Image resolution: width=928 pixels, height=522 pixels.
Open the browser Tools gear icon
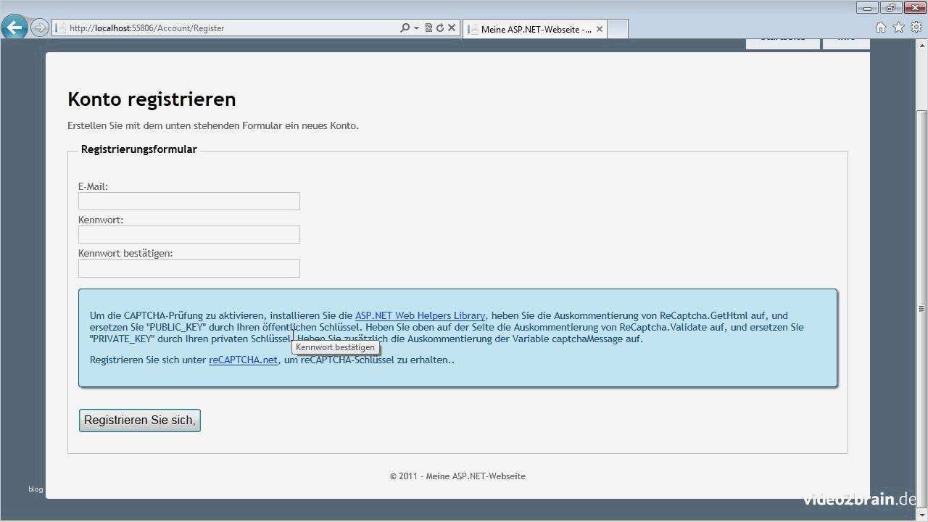click(x=917, y=28)
